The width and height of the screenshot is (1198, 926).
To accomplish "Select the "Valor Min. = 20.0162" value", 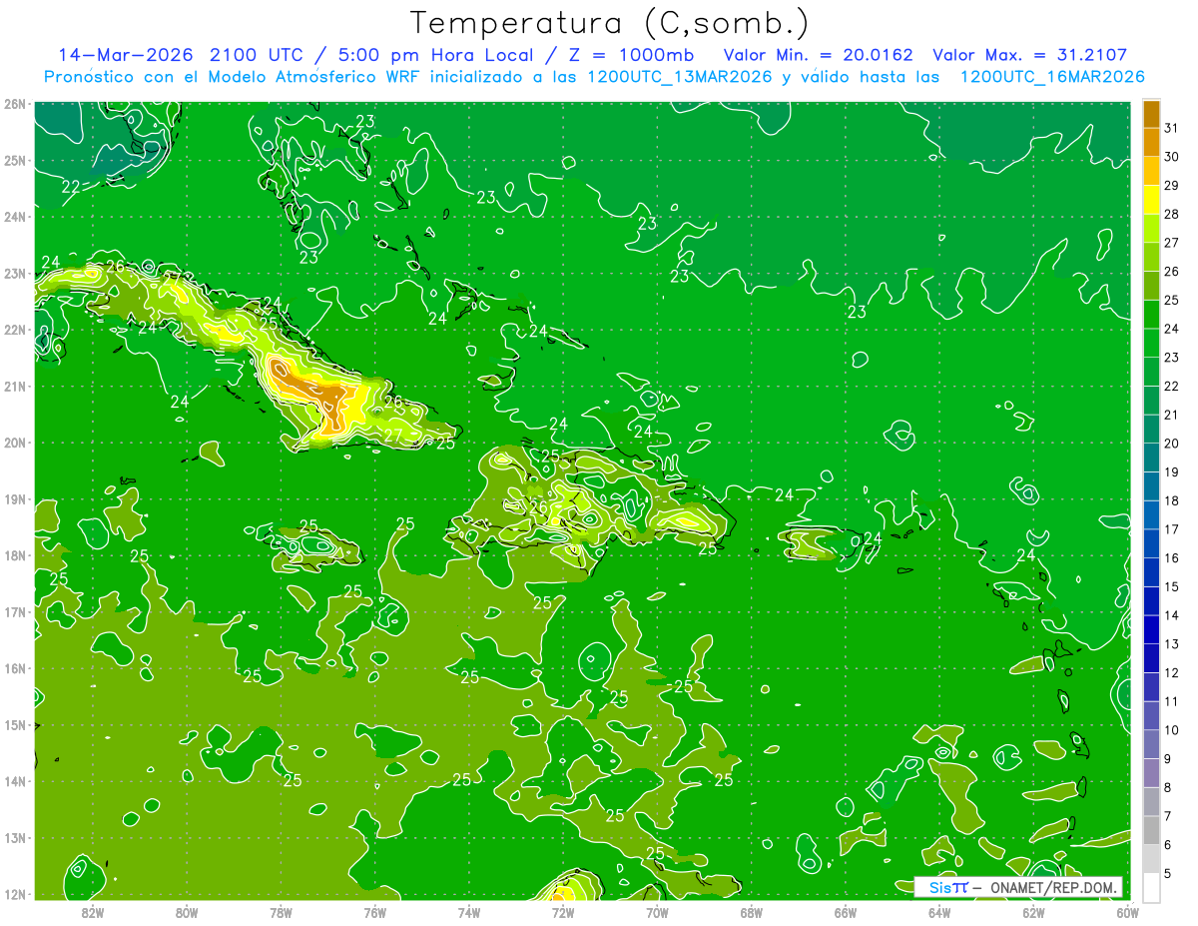I will pyautogui.click(x=820, y=55).
